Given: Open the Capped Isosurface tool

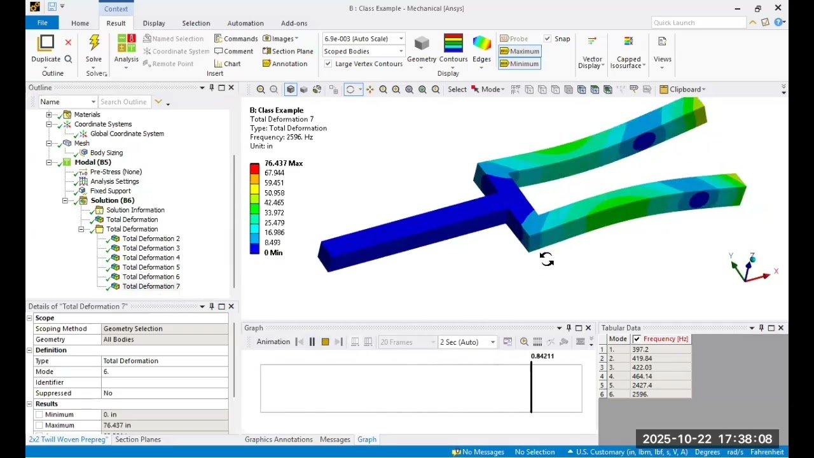Looking at the screenshot, I should (628, 52).
